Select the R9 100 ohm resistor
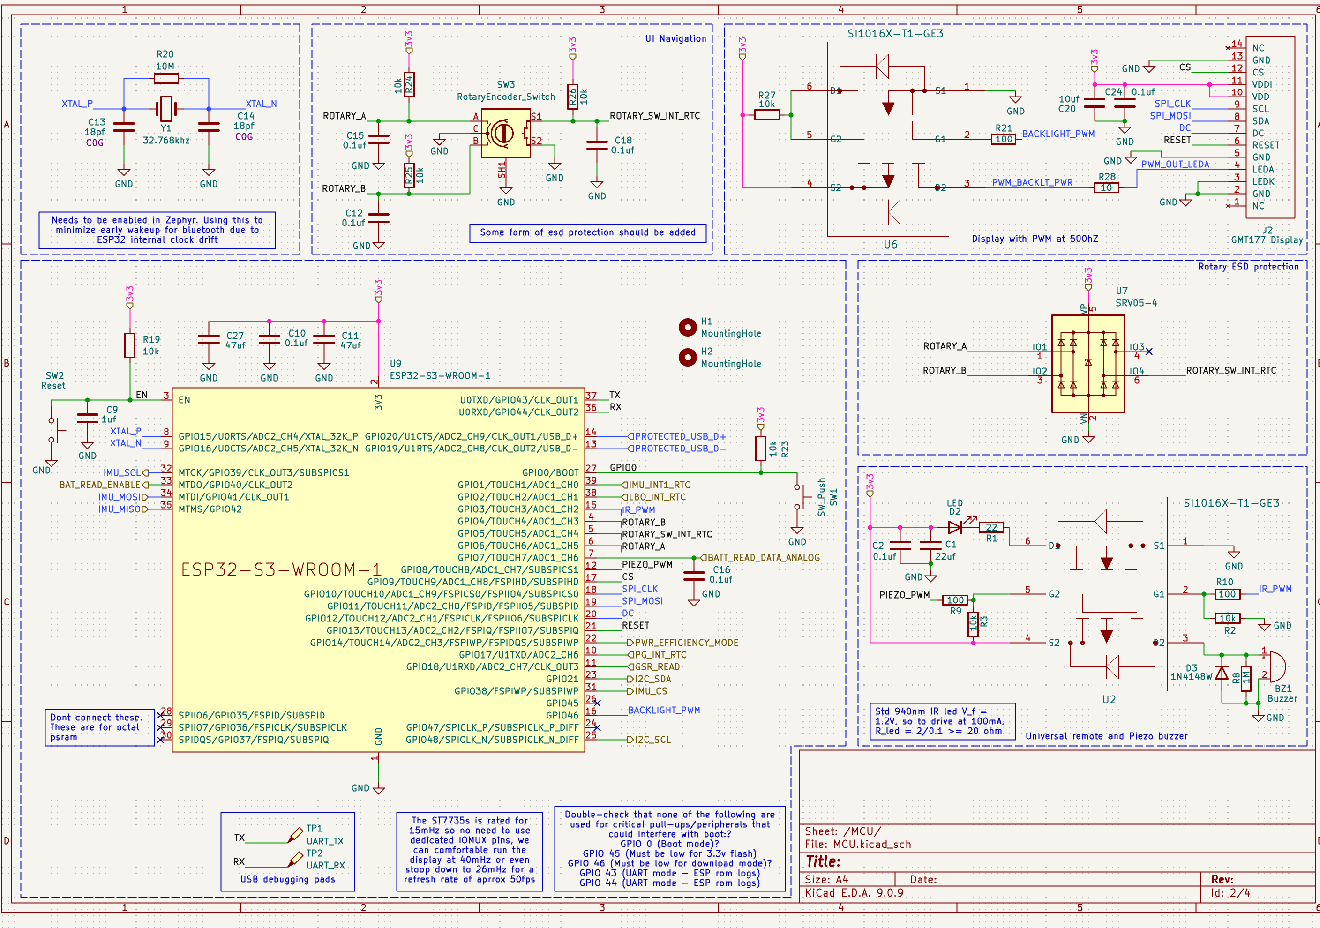 pyautogui.click(x=955, y=600)
